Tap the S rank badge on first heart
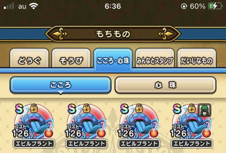 point(19,109)
